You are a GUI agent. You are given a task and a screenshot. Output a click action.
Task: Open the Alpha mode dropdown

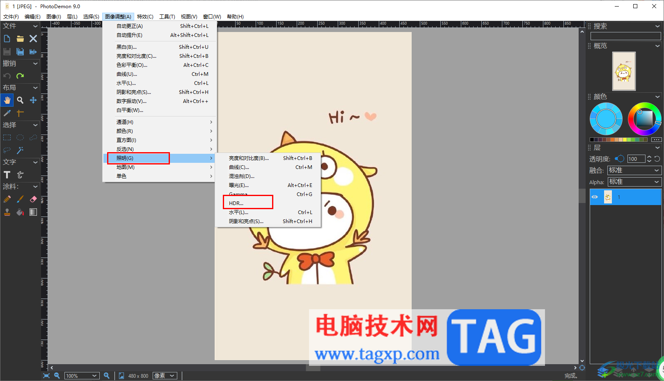(x=634, y=182)
